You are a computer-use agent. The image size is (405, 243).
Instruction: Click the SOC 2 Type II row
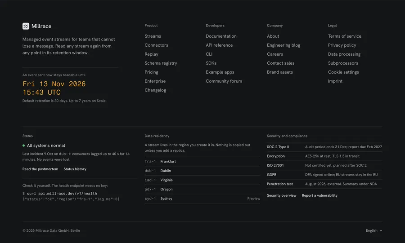[x=324, y=147]
